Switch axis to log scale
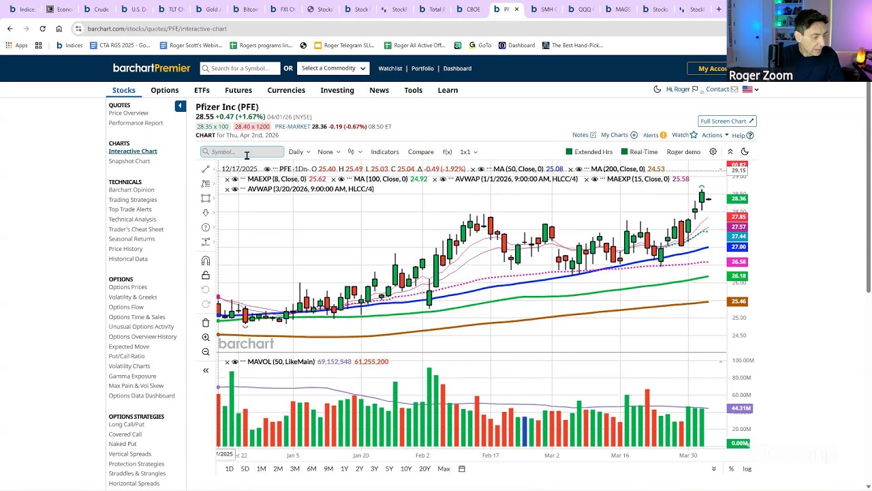The width and height of the screenshot is (872, 491). (747, 469)
